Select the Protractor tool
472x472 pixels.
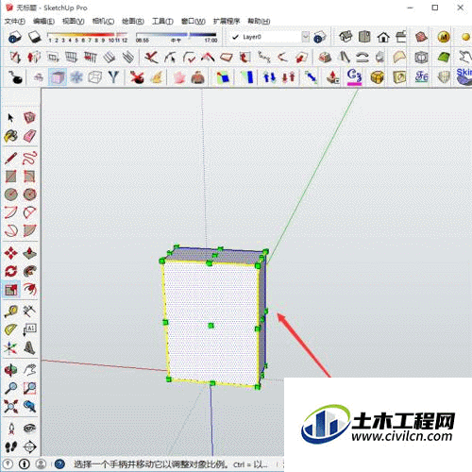pyautogui.click(x=10, y=329)
